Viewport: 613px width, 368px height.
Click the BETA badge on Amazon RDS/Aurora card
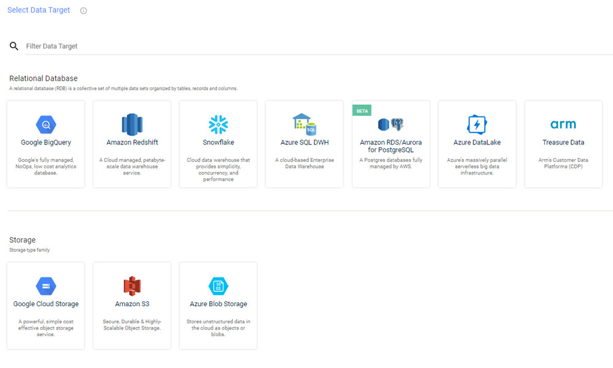362,111
